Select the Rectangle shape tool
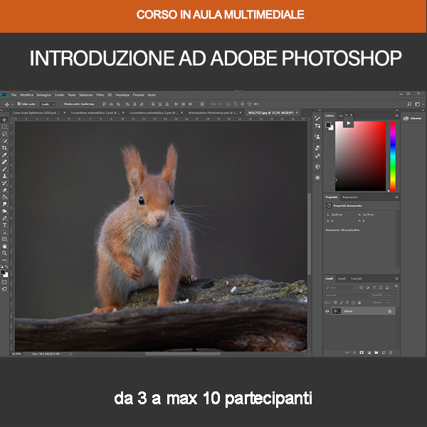Image resolution: width=427 pixels, height=427 pixels. pos(4,239)
